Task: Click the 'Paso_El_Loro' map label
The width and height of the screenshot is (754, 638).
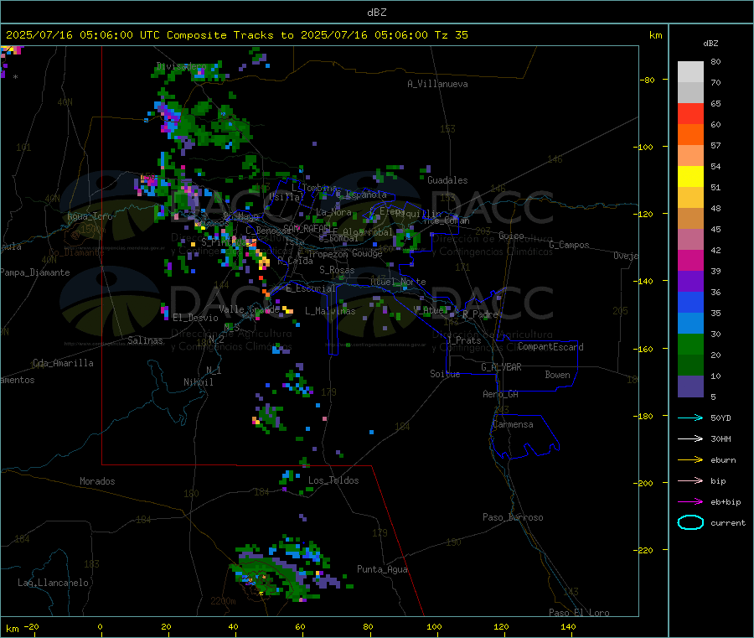Action: pyautogui.click(x=579, y=613)
